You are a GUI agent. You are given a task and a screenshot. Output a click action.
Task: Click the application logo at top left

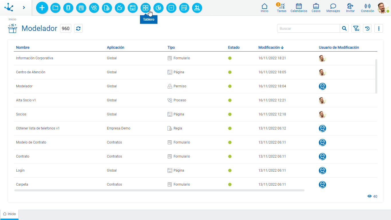click(x=9, y=7)
